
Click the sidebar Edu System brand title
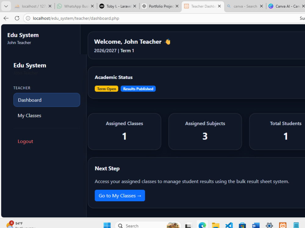[30, 65]
